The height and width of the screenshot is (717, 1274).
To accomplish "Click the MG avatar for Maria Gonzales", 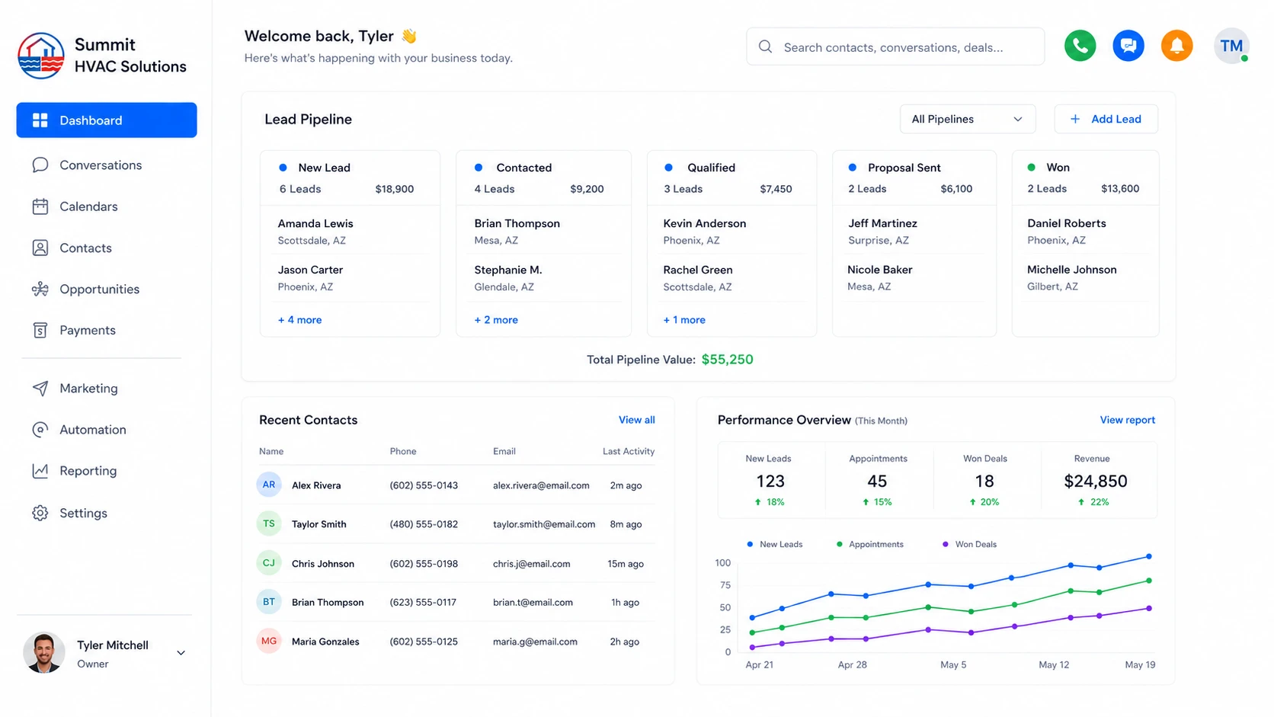I will point(269,641).
